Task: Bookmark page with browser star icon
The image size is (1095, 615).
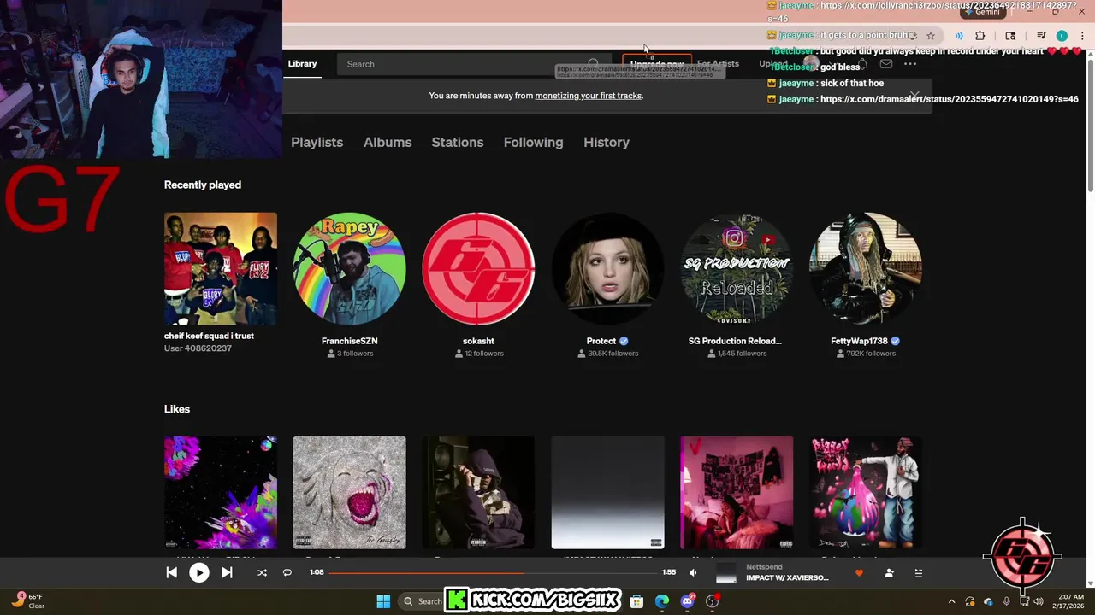Action: pyautogui.click(x=931, y=36)
